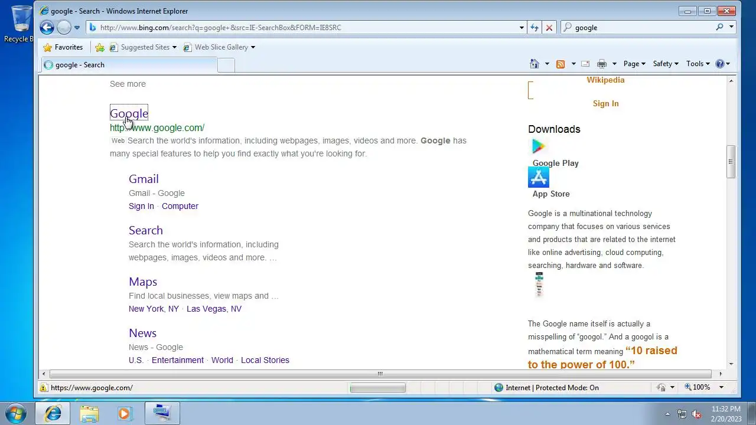Open the Search sublink heading
The image size is (756, 425).
coord(146,230)
